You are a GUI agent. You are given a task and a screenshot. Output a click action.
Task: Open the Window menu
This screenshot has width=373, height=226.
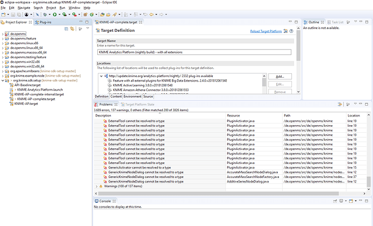75,8
